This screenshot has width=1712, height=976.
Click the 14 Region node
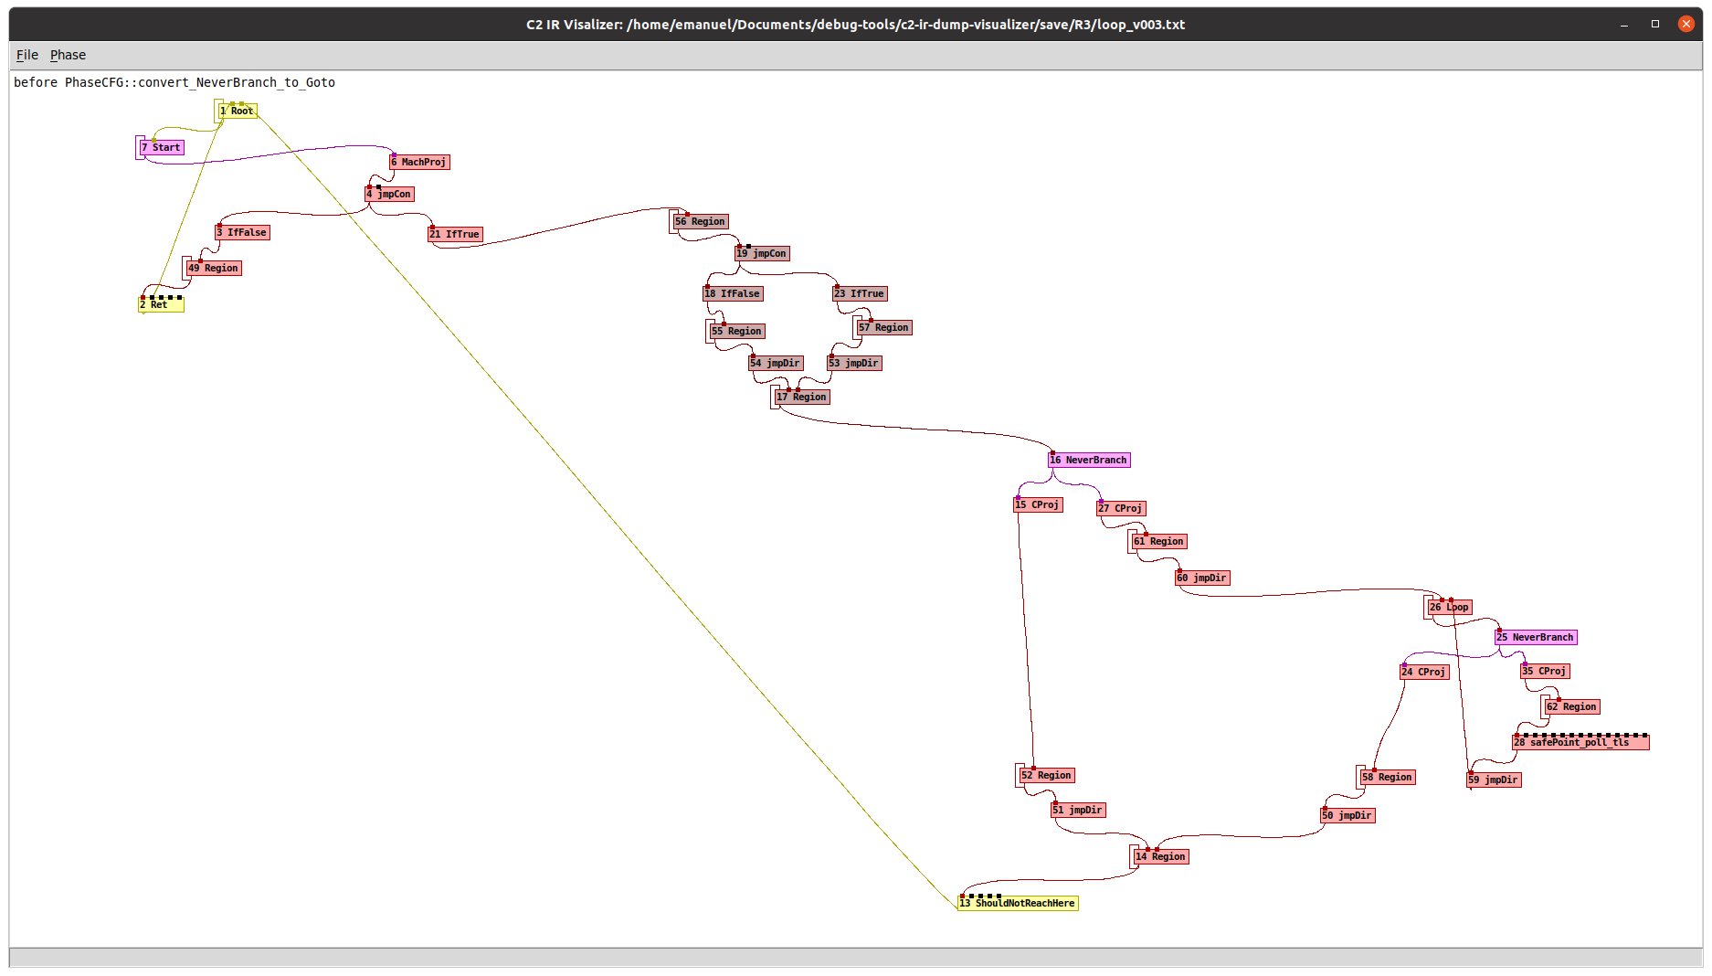click(1160, 857)
